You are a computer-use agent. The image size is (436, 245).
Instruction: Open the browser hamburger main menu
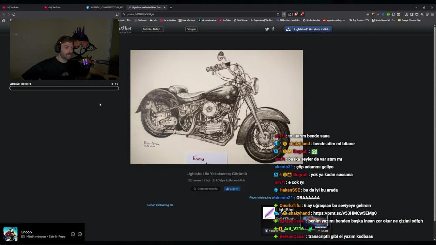[x=432, y=14]
